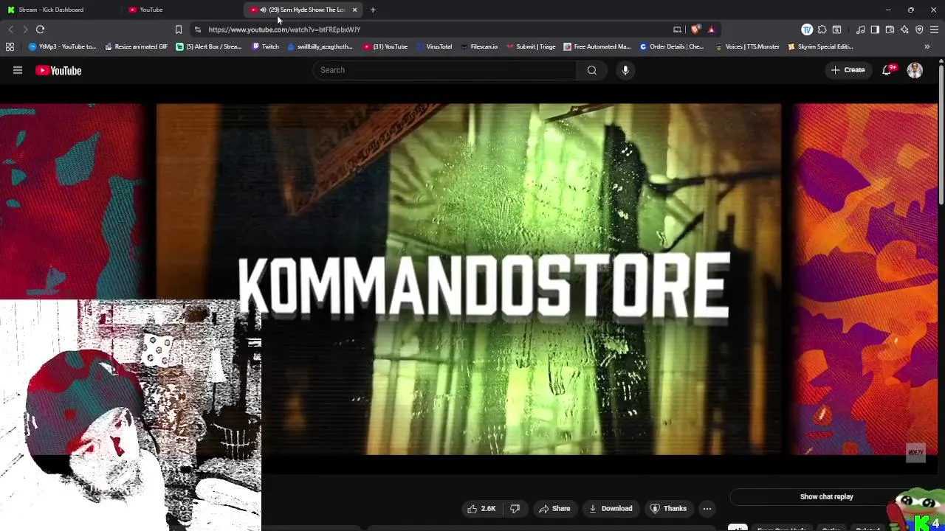Viewport: 945px width, 531px height.
Task: Open the swillbilly_azagthoth bookmark
Action: coord(320,46)
